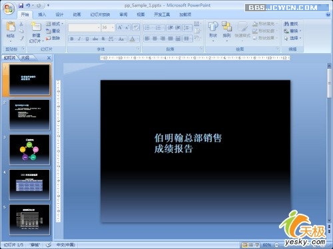
Task: Switch to the 大纲 outline pane tab
Action: (x=25, y=58)
